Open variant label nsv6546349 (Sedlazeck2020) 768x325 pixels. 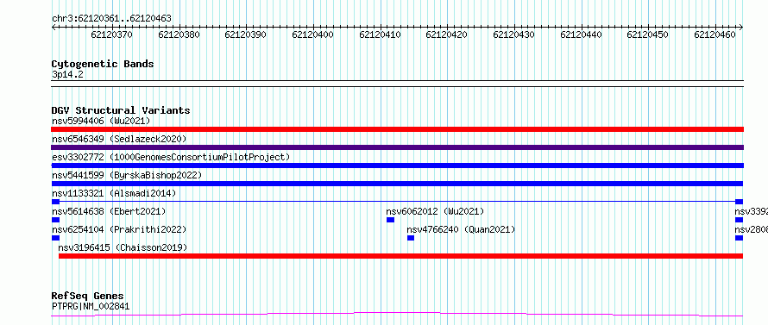point(119,139)
